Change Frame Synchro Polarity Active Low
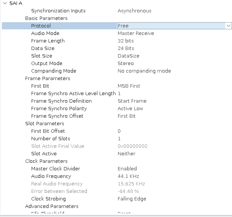This screenshot has height=217, width=232. [x=130, y=109]
